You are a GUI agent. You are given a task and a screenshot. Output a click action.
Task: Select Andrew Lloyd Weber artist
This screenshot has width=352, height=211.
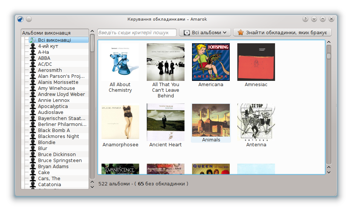click(61, 94)
